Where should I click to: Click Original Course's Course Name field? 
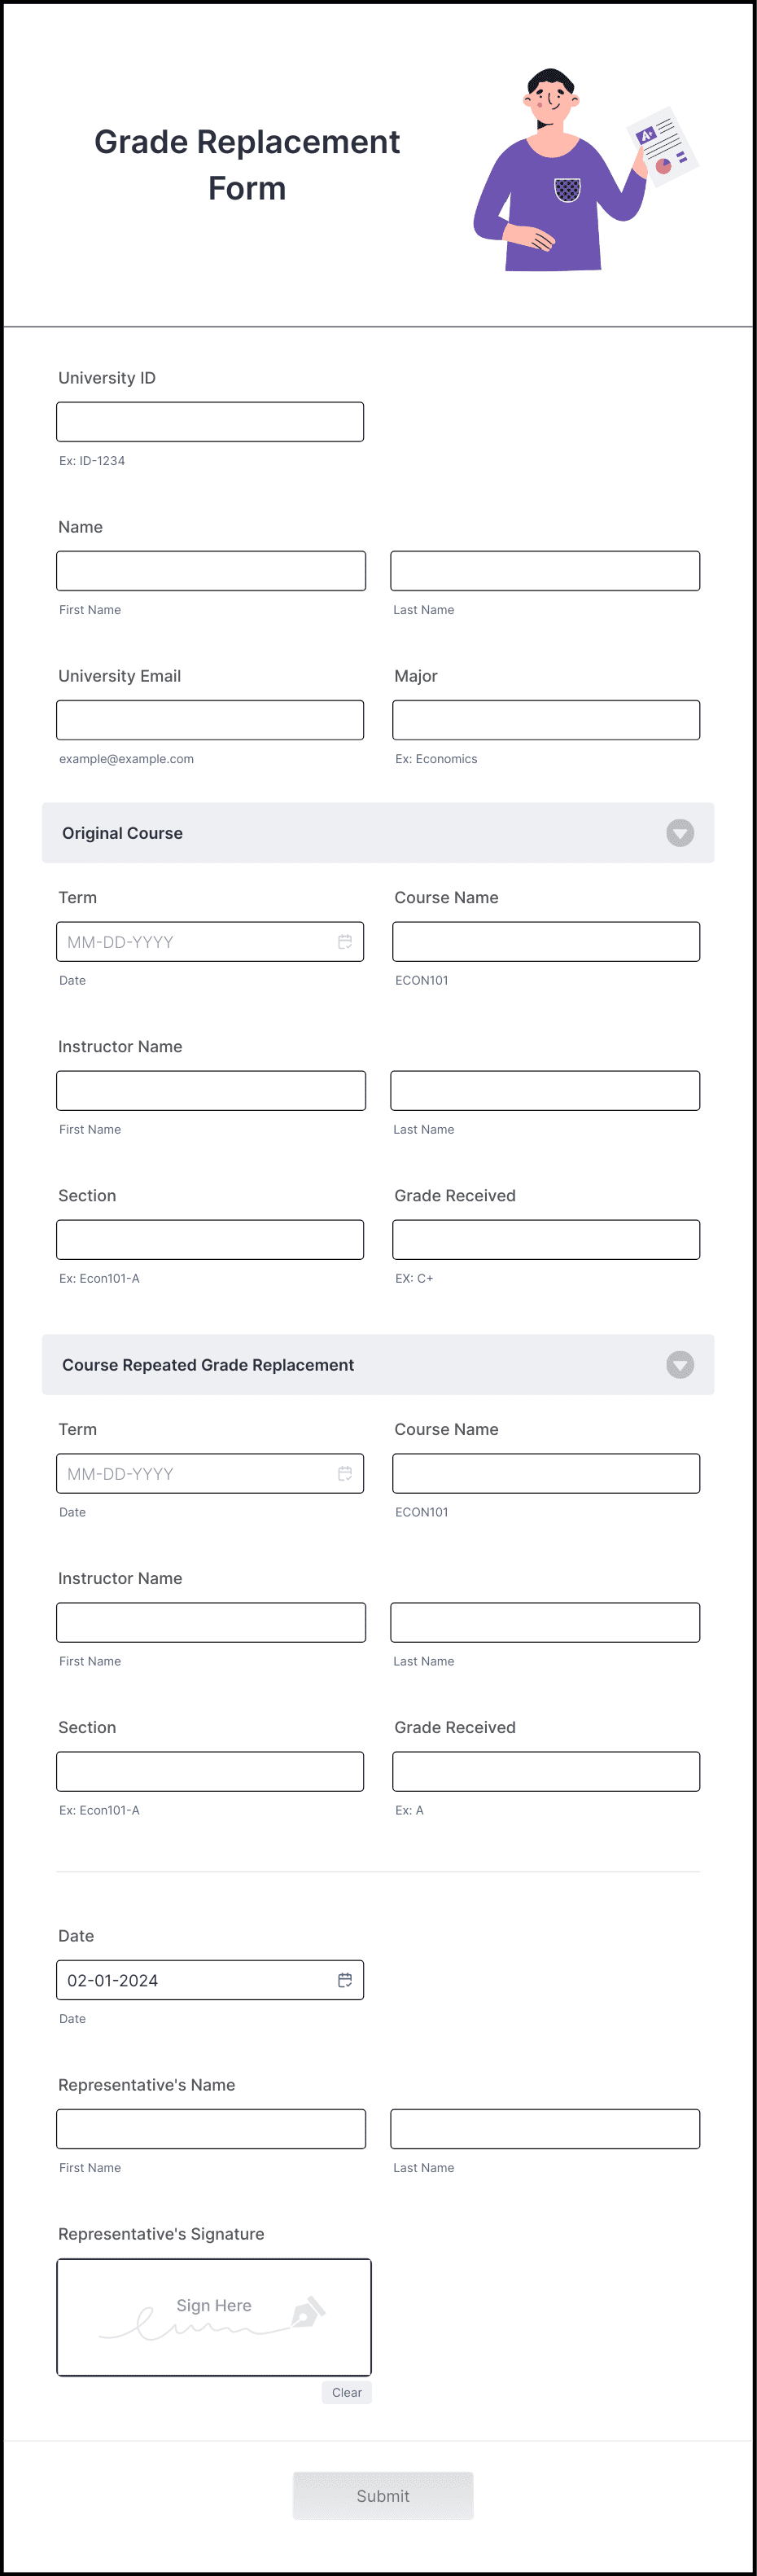(546, 942)
